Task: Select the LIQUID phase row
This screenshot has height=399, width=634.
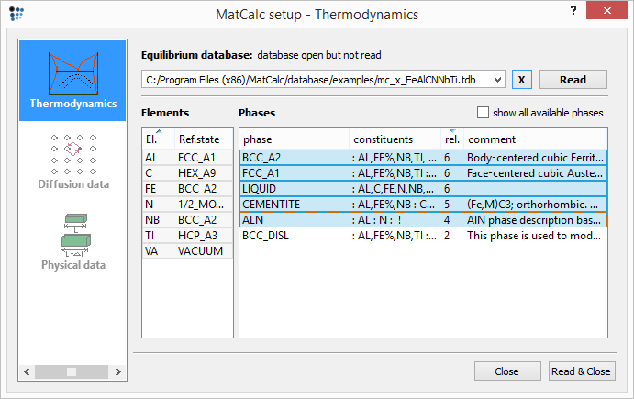Action: [423, 188]
